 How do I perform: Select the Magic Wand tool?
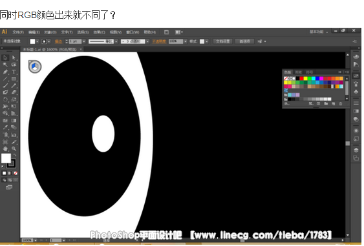tap(5, 65)
